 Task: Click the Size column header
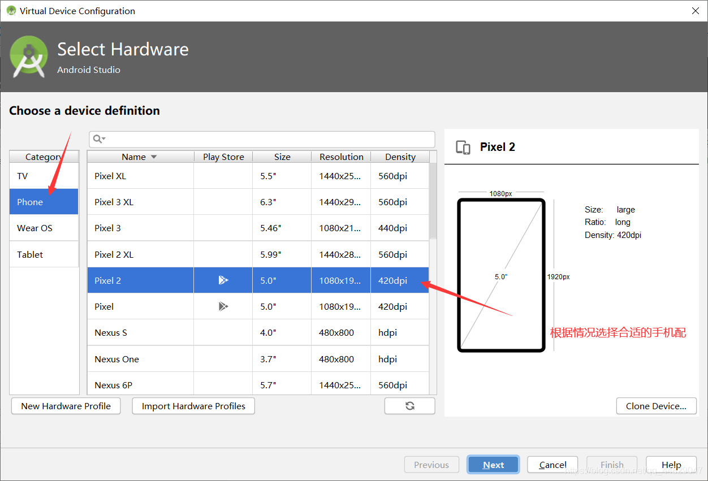(x=282, y=157)
